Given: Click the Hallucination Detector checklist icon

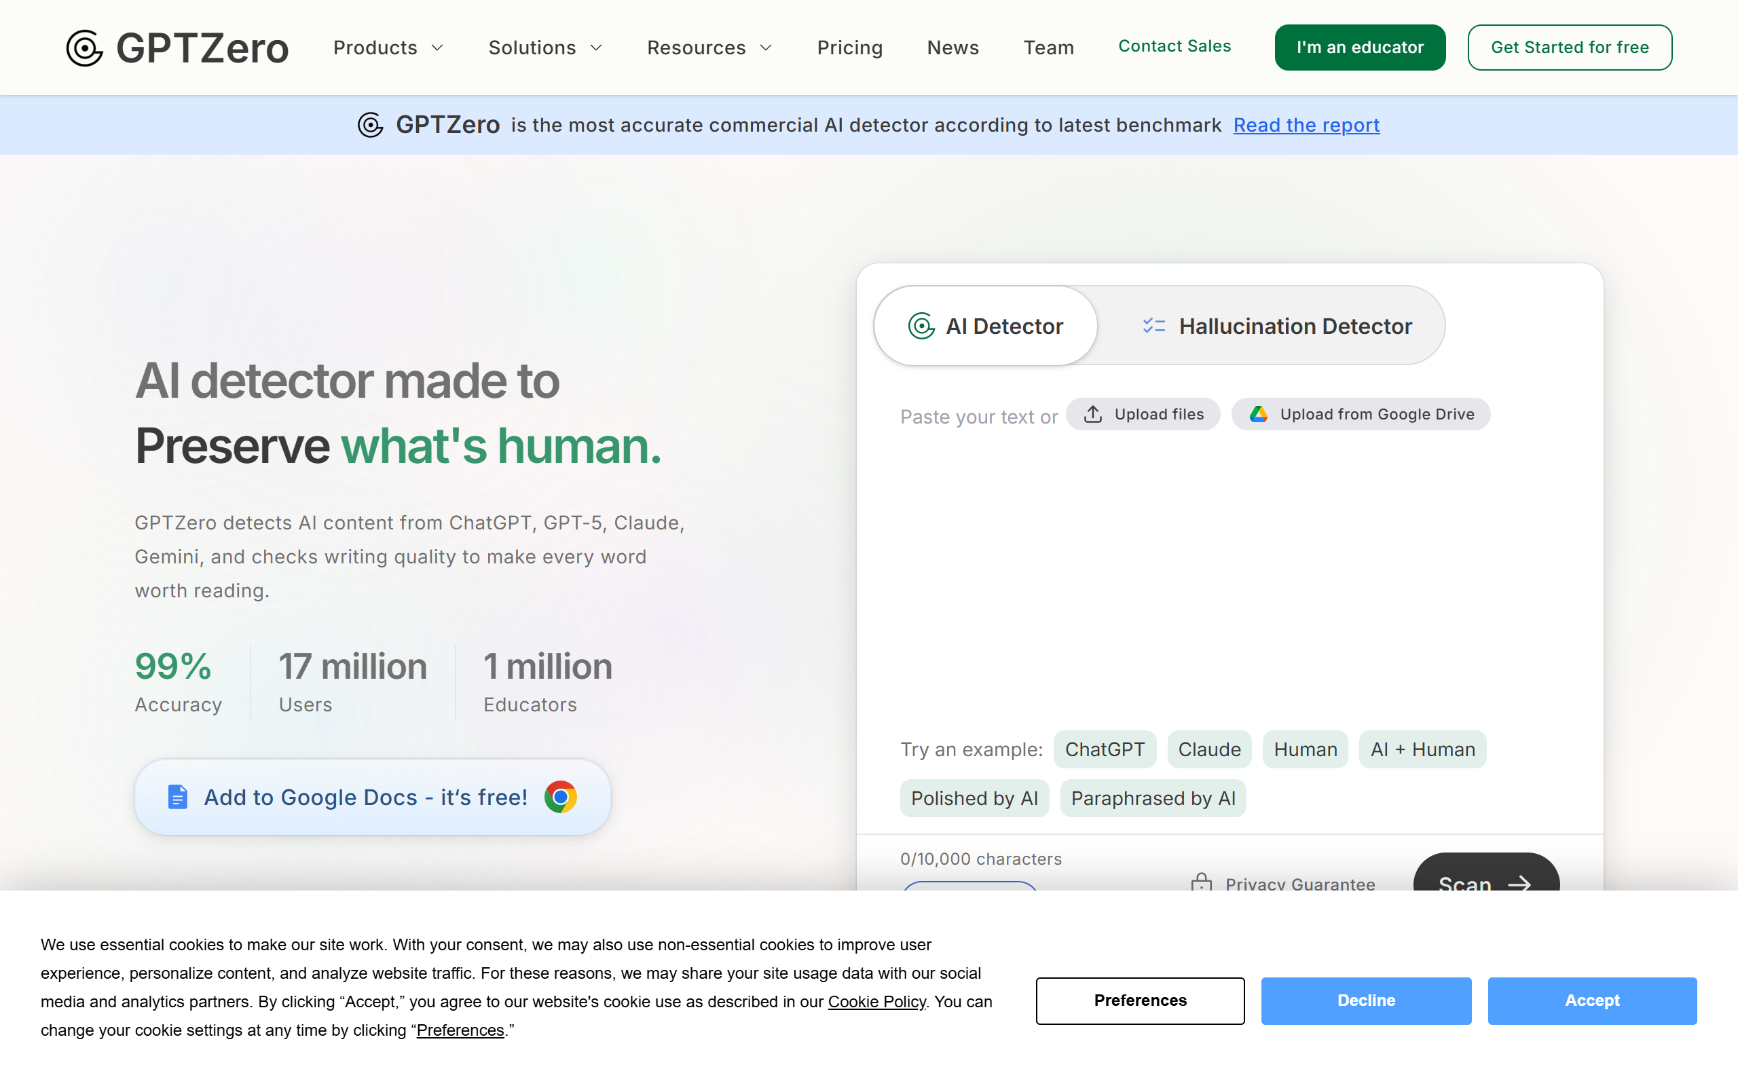Looking at the screenshot, I should [x=1154, y=326].
